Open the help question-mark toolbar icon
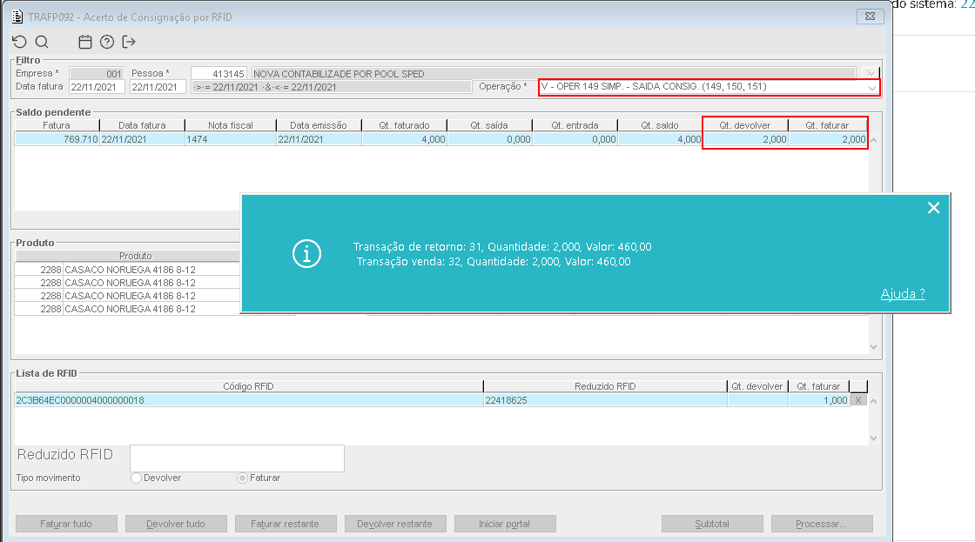 coord(107,42)
